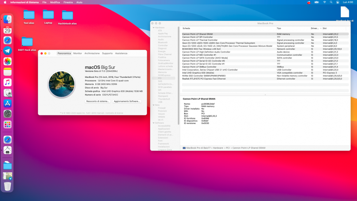Open the Finestra menu
Screen dimensions: 357x201
coord(68,2)
